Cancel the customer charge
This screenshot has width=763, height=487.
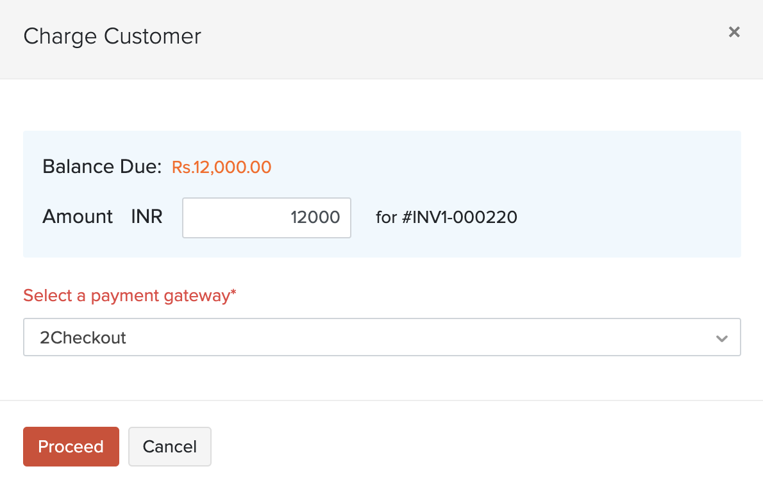pos(170,447)
